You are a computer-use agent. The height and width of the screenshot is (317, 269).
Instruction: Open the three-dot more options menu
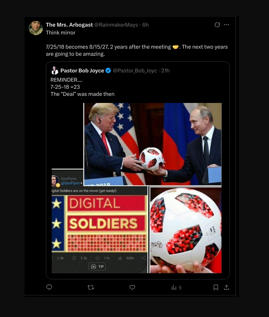point(226,24)
